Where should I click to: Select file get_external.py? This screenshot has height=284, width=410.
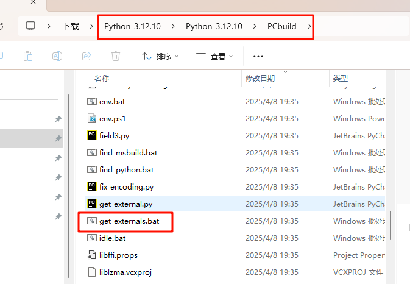[x=235, y=204]
